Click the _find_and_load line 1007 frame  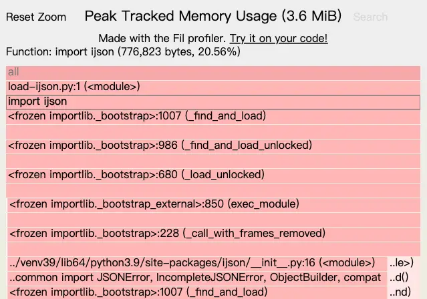pos(213,117)
